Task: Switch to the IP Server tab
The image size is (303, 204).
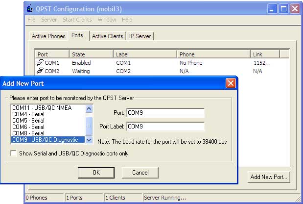Action: pos(140,36)
